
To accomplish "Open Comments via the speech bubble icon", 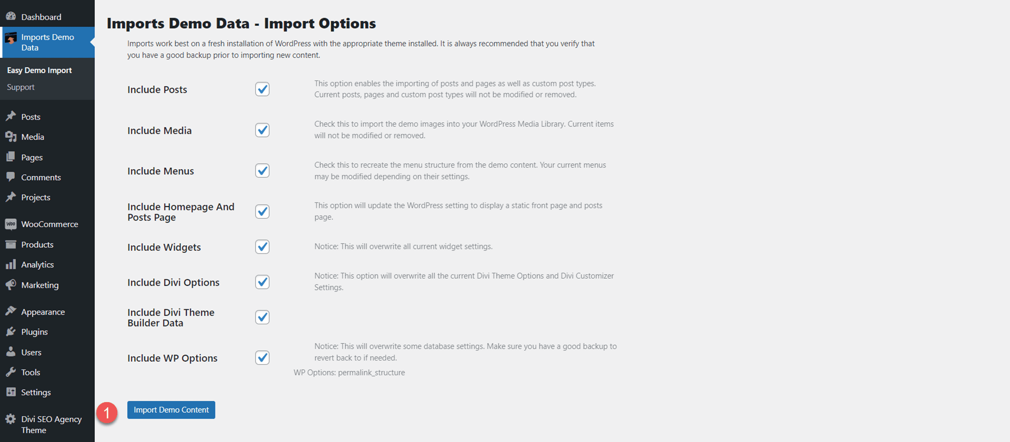I will [x=12, y=177].
